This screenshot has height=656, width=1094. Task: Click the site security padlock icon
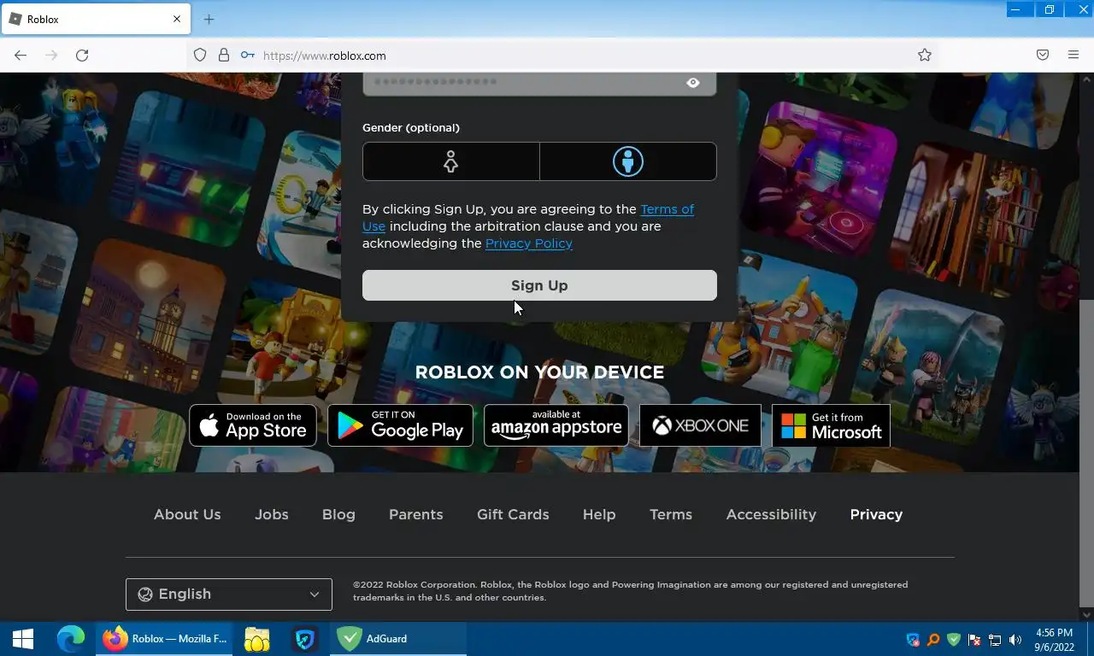[224, 56]
